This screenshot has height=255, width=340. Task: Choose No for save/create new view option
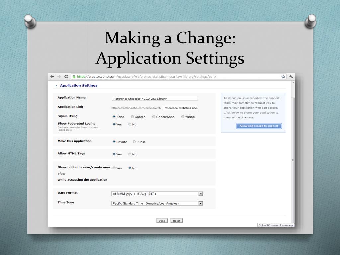coord(130,168)
